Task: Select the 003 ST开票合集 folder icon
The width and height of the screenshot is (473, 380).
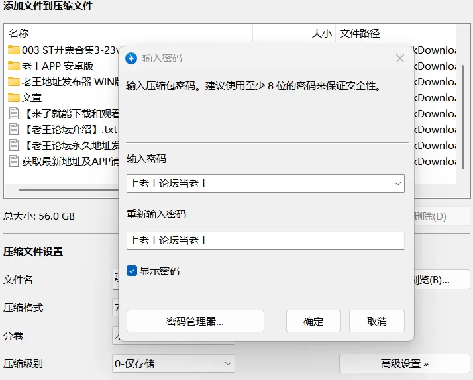Action: [13, 50]
